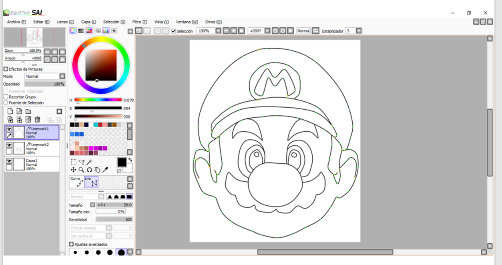Swap foreground and background colors
The width and height of the screenshot is (502, 265).
pyautogui.click(x=130, y=160)
